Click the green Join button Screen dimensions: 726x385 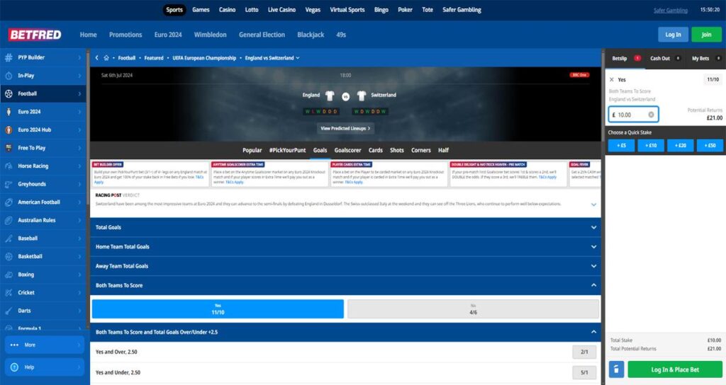pyautogui.click(x=706, y=35)
